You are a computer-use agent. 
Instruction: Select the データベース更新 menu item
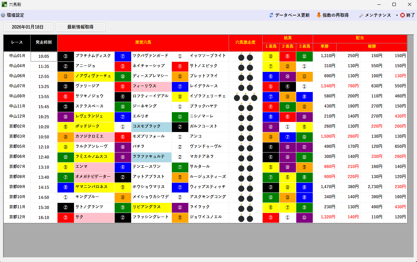(x=292, y=15)
